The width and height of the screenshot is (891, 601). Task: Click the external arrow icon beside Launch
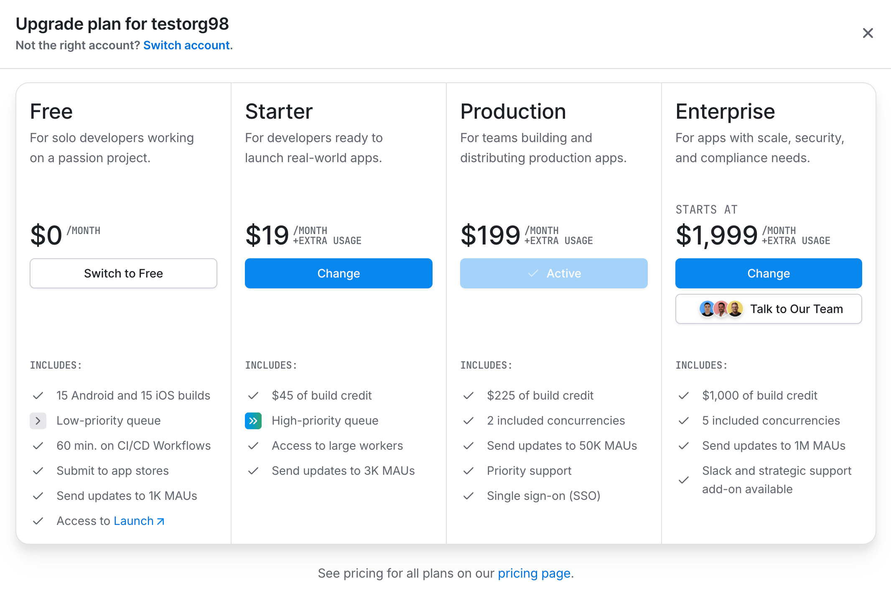(160, 521)
